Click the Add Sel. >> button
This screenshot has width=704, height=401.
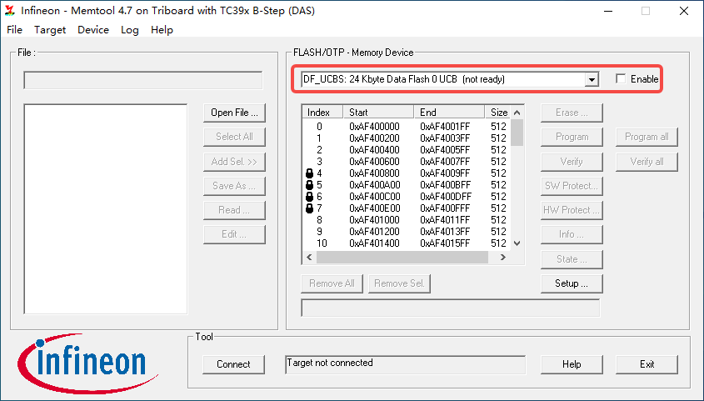click(x=234, y=162)
